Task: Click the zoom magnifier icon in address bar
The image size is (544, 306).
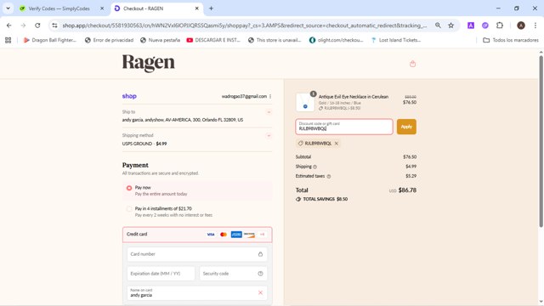Action: (x=438, y=25)
